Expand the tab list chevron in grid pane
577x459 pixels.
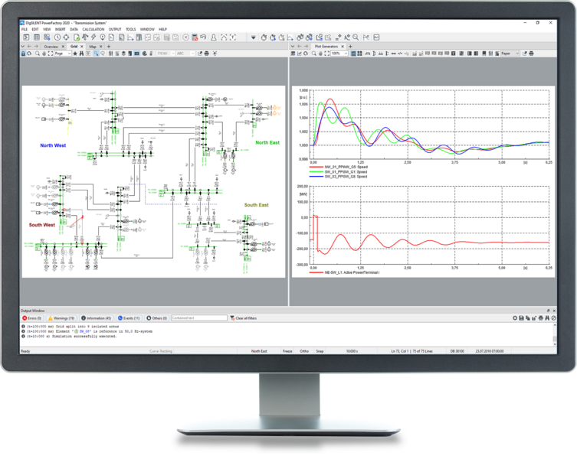point(23,47)
